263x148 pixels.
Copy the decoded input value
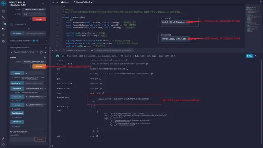[94, 101]
